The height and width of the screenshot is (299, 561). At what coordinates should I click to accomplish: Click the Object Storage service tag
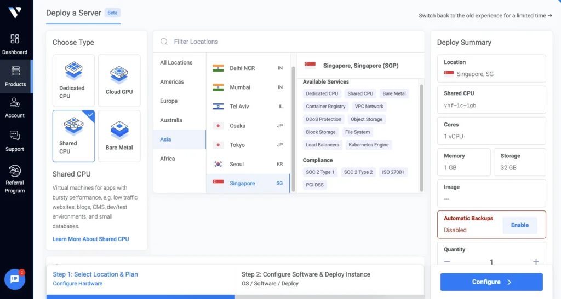pos(367,119)
